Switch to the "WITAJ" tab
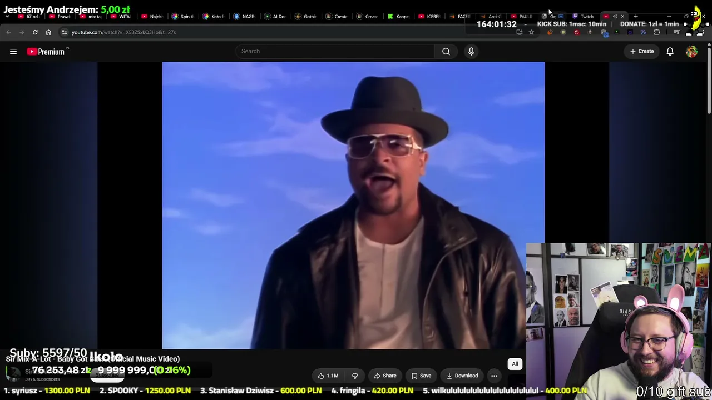This screenshot has height=400, width=712. tap(121, 17)
